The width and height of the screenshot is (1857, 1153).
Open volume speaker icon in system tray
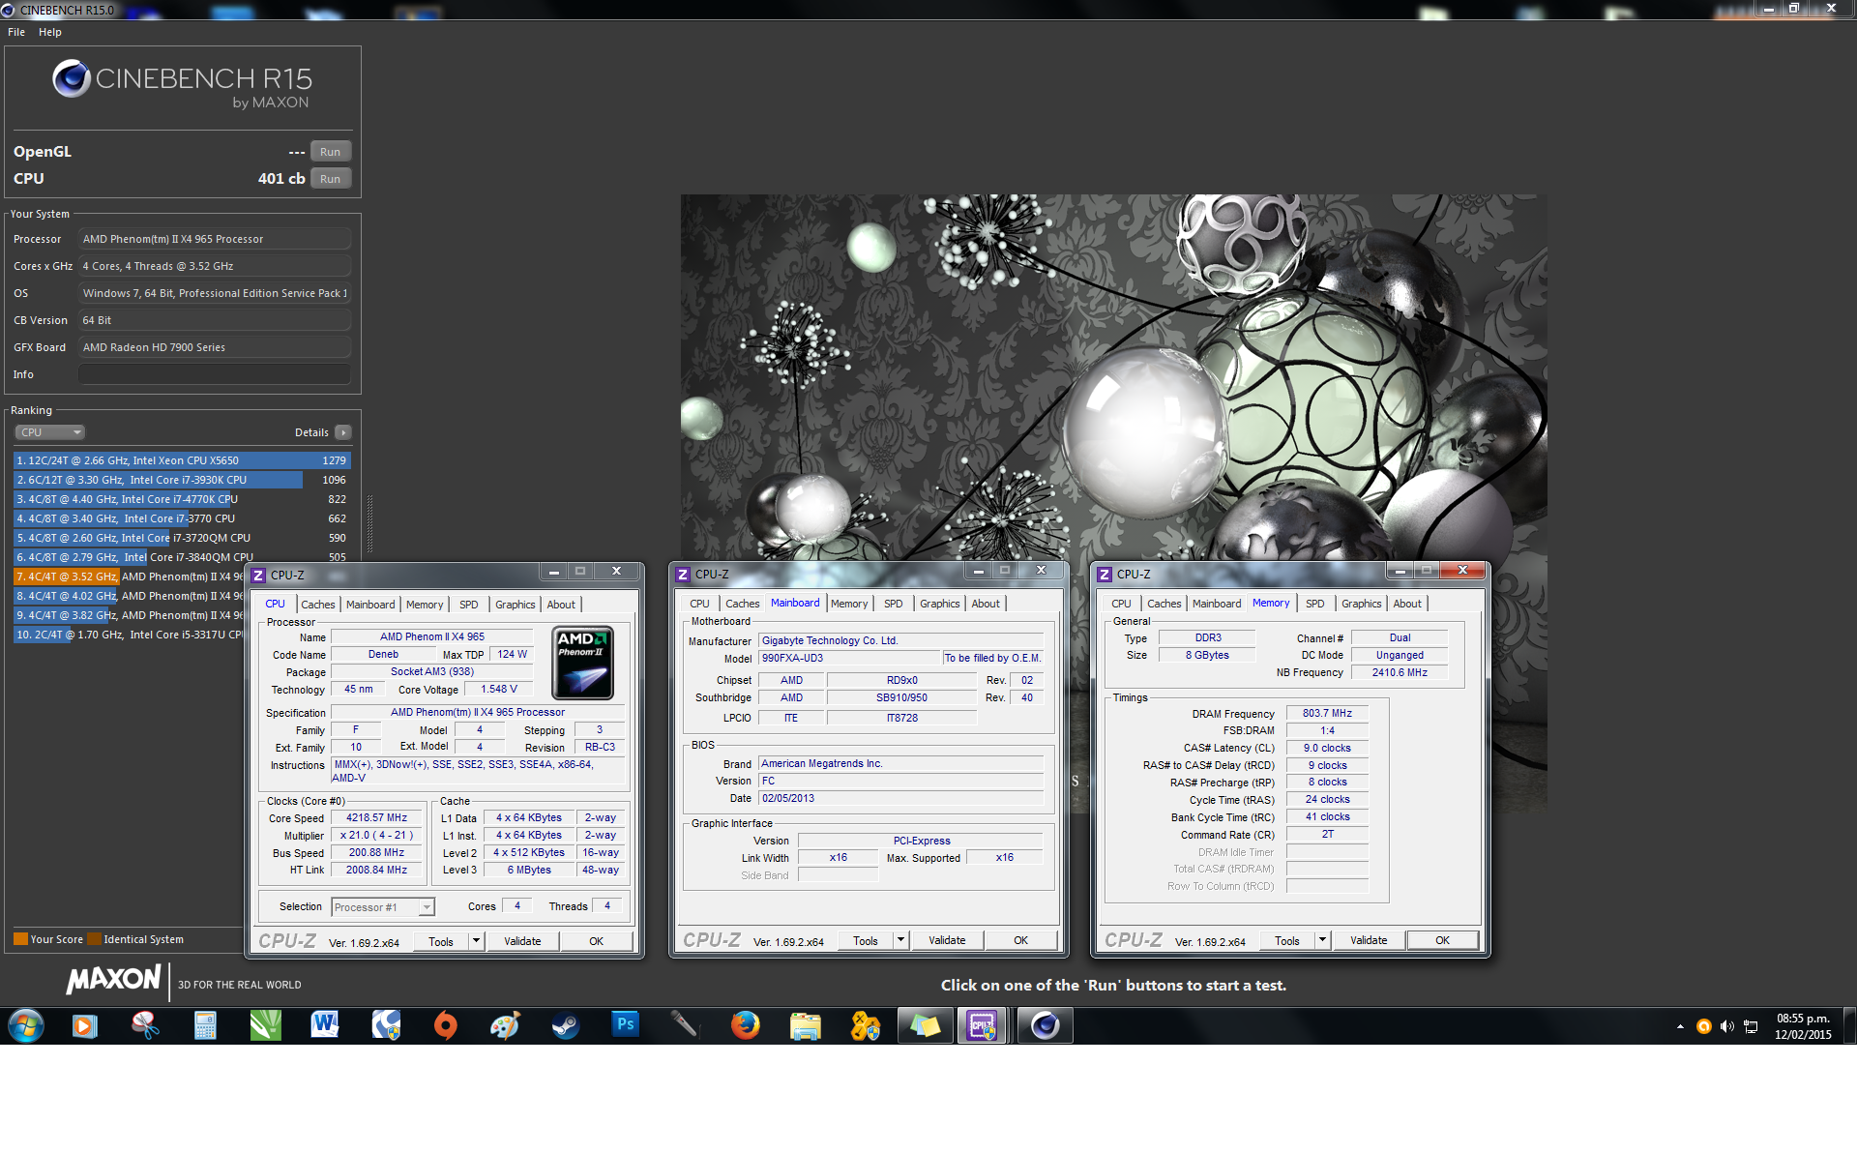[x=1727, y=1026]
